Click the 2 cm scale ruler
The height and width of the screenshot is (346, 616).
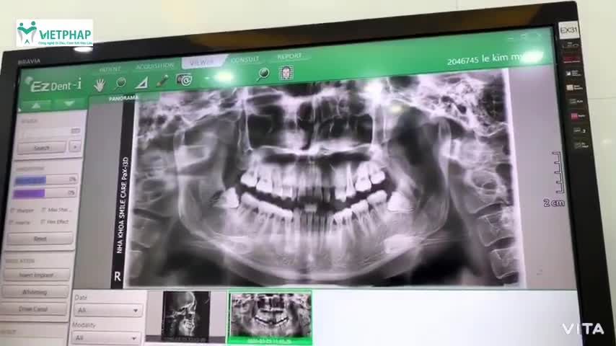555,179
